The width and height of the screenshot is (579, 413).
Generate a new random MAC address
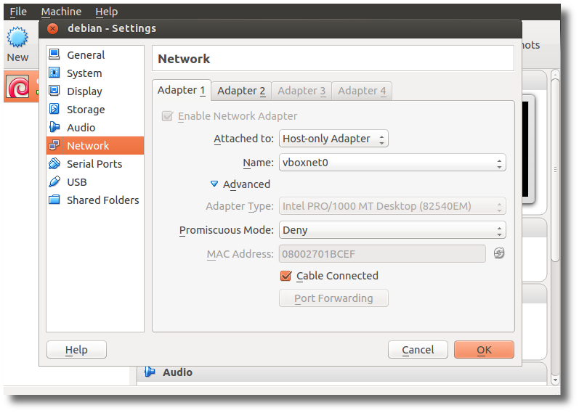point(499,253)
